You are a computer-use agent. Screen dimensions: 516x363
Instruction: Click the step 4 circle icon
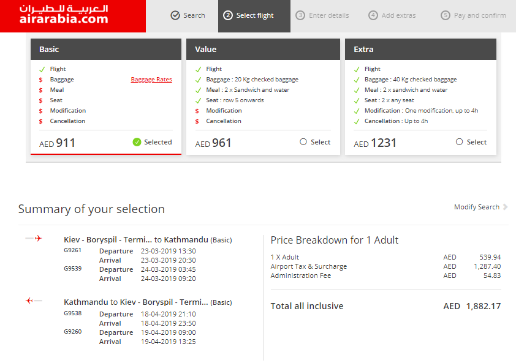373,15
